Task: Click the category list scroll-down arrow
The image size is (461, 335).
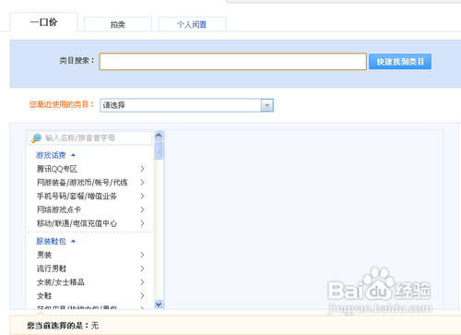Action: [x=159, y=304]
